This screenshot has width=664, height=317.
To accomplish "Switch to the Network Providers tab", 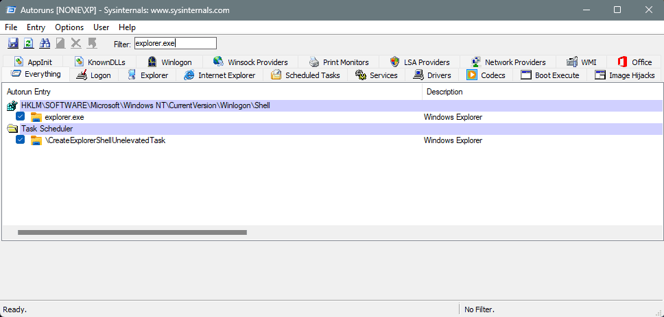I will click(508, 62).
